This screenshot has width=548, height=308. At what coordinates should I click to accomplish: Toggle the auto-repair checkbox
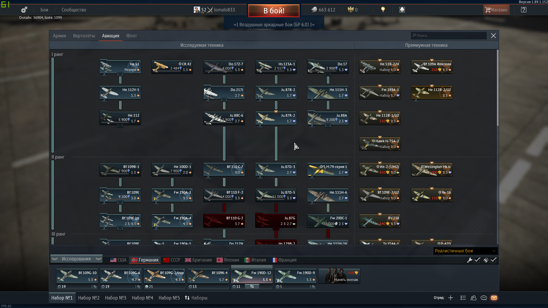[x=477, y=260]
